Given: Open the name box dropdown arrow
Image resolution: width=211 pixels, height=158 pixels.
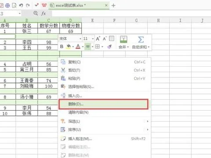Looking at the screenshot, I should tap(20, 14).
